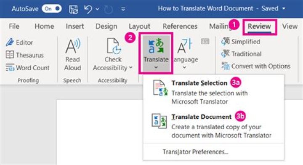This screenshot has width=303, height=165.
Task: Click the Simplified Chinese conversion icon
Action: tap(226, 41)
